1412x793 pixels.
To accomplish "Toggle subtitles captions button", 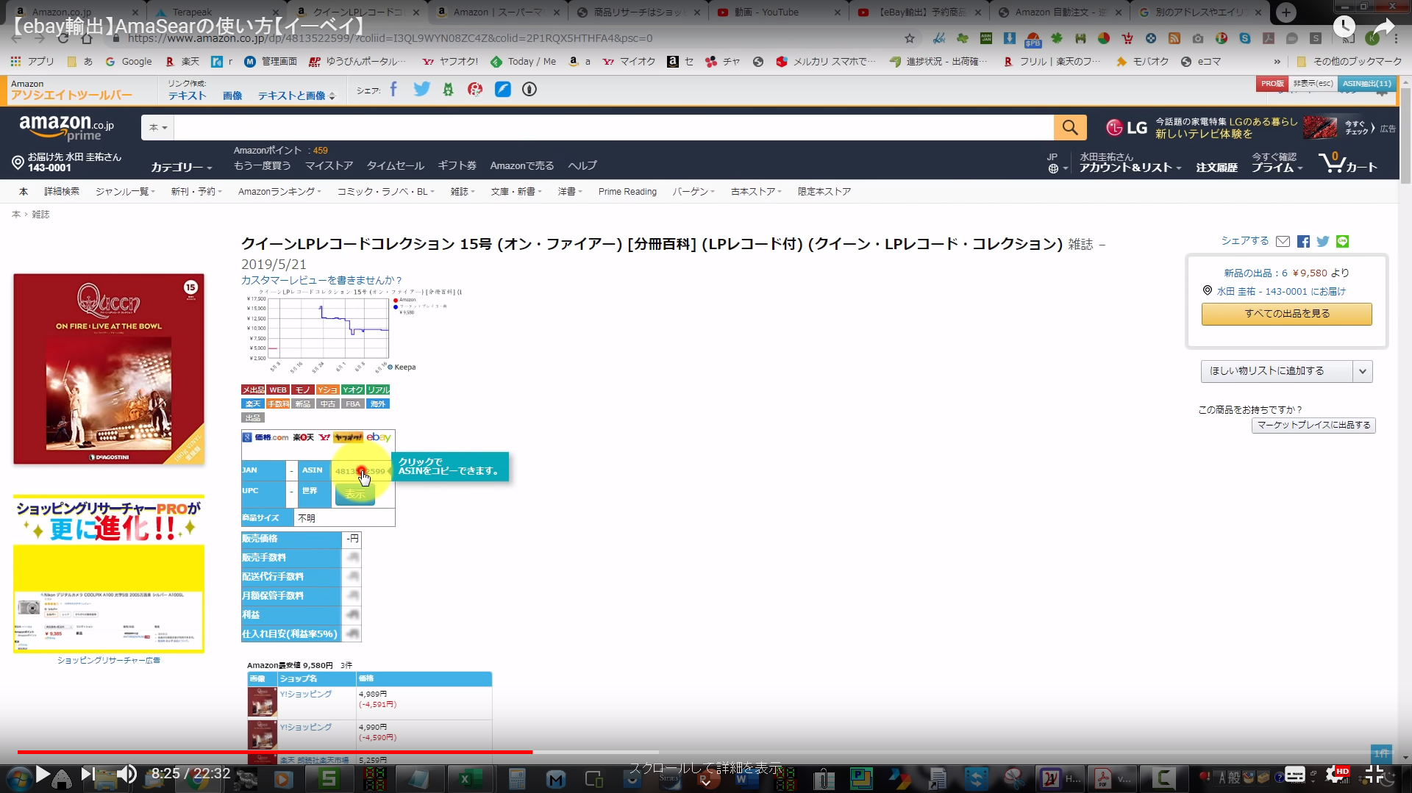I will tap(1295, 774).
